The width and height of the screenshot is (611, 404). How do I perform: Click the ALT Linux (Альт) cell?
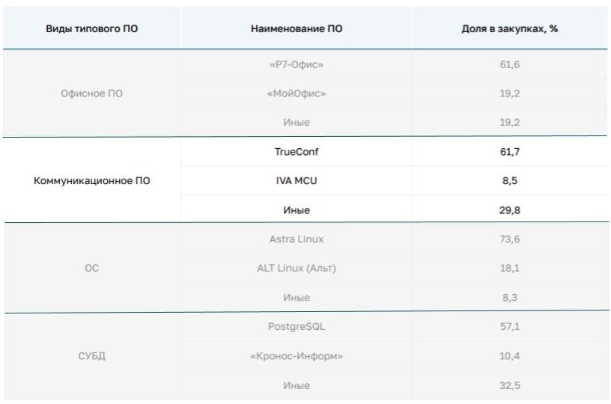[x=296, y=268]
